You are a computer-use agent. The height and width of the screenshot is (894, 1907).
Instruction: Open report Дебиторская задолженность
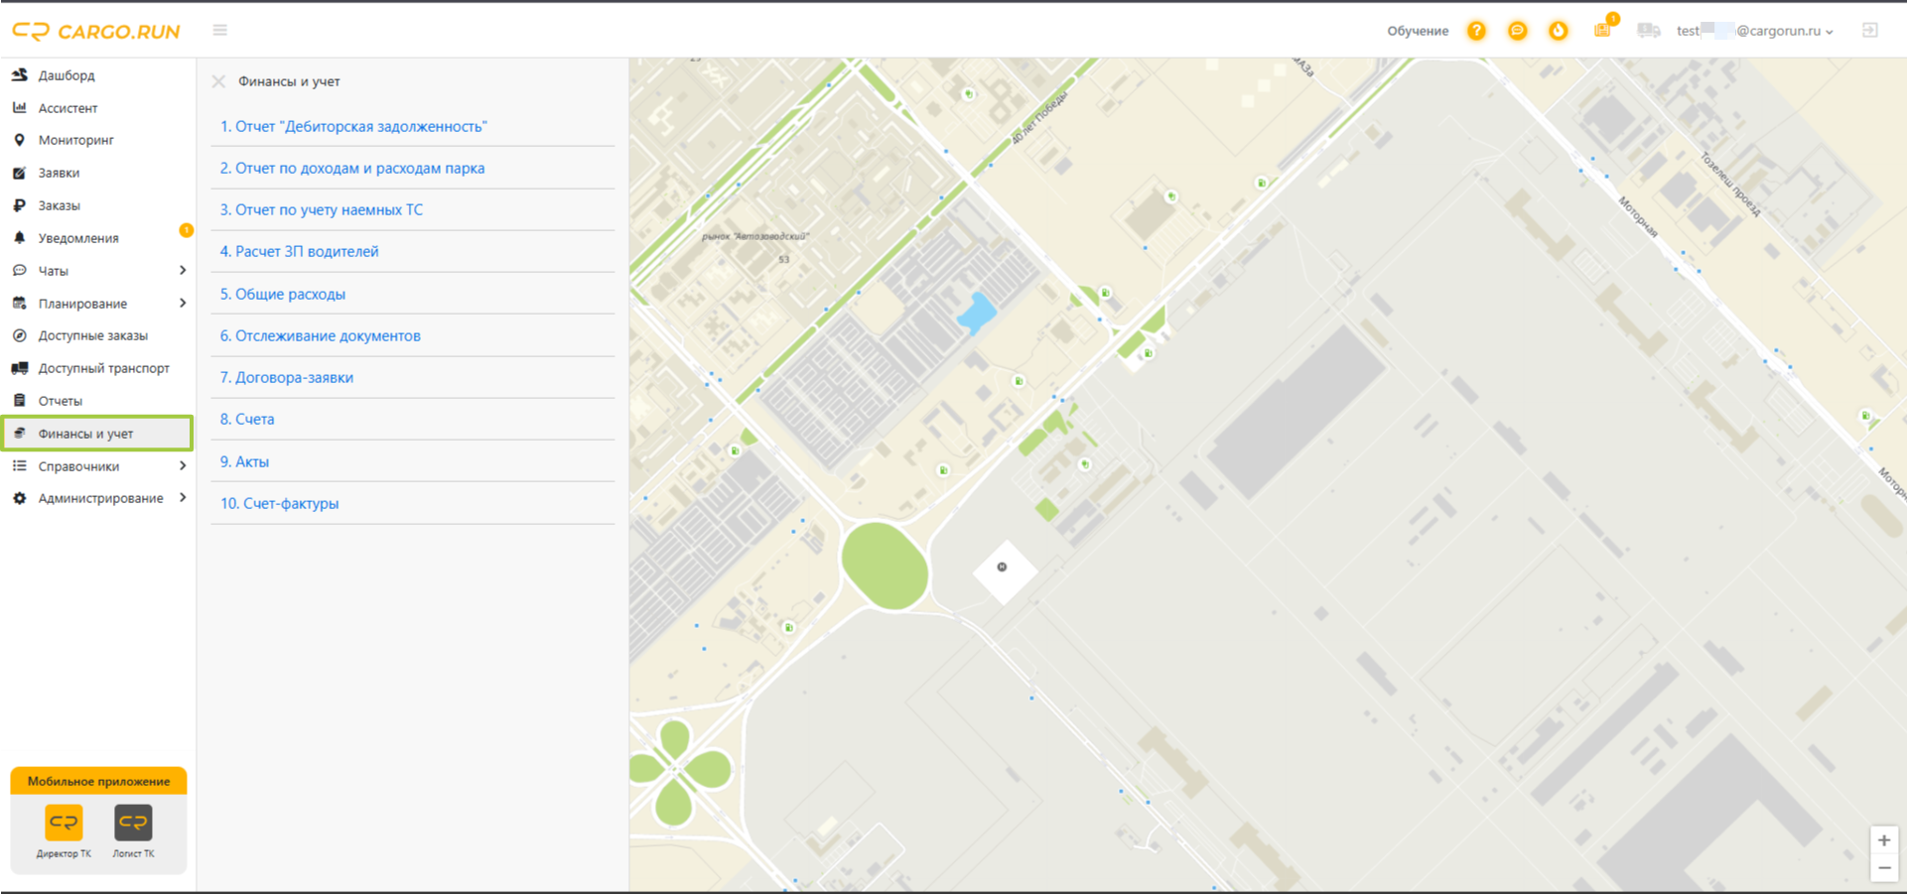tap(353, 126)
